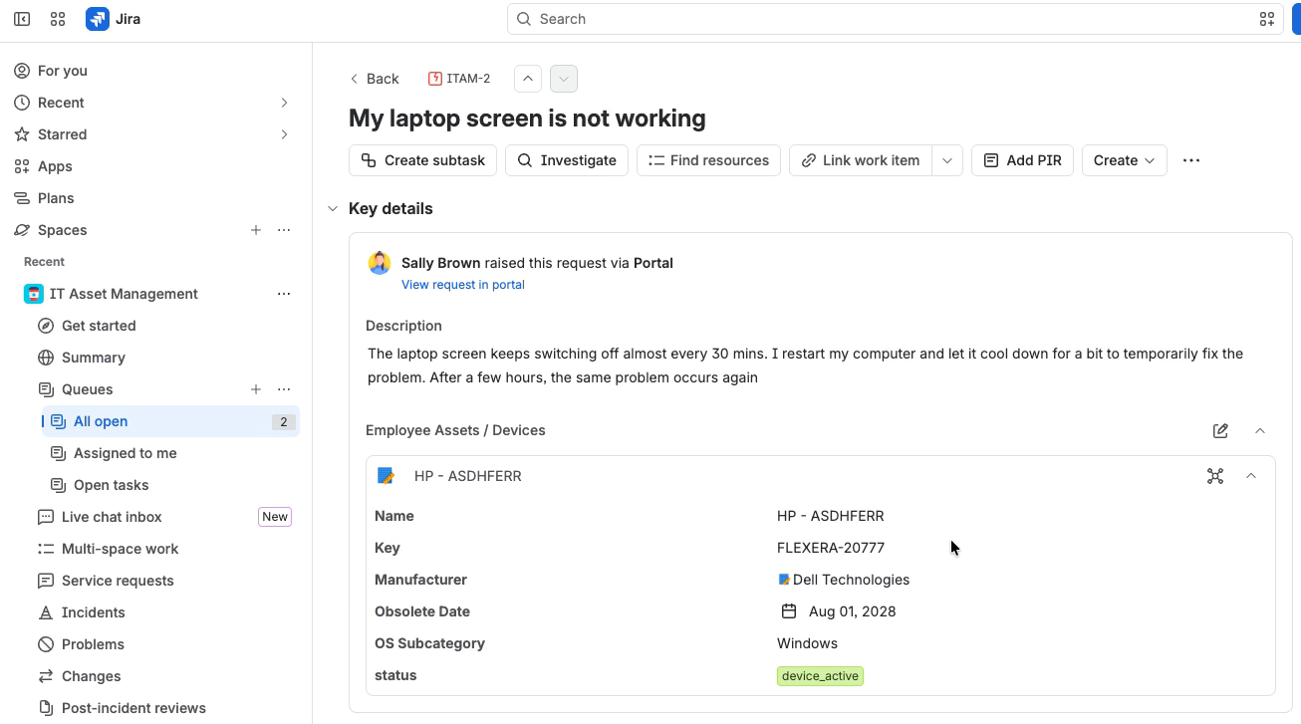Go to previous work item with up arrow
1301x724 pixels.
pos(528,79)
